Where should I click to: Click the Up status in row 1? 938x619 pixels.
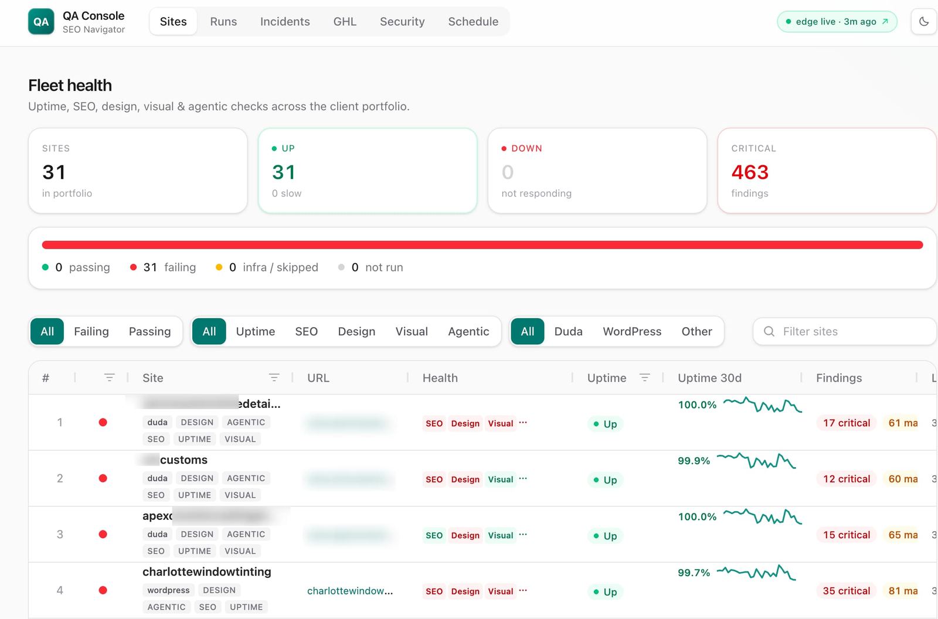coord(605,424)
